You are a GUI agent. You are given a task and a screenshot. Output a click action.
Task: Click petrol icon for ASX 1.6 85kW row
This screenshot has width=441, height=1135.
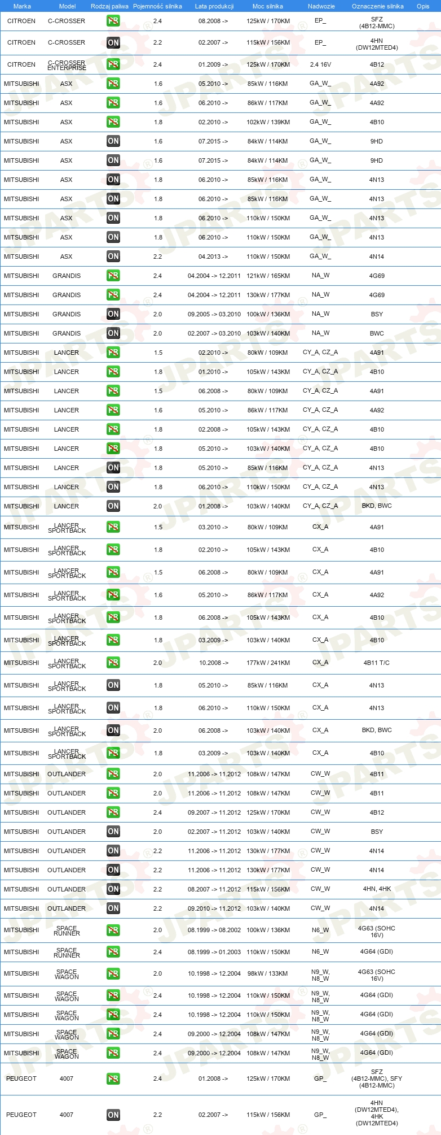point(113,84)
